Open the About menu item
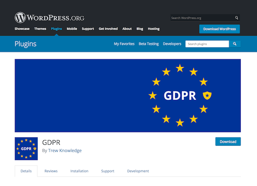This screenshot has height=186, width=257. pos(127,29)
